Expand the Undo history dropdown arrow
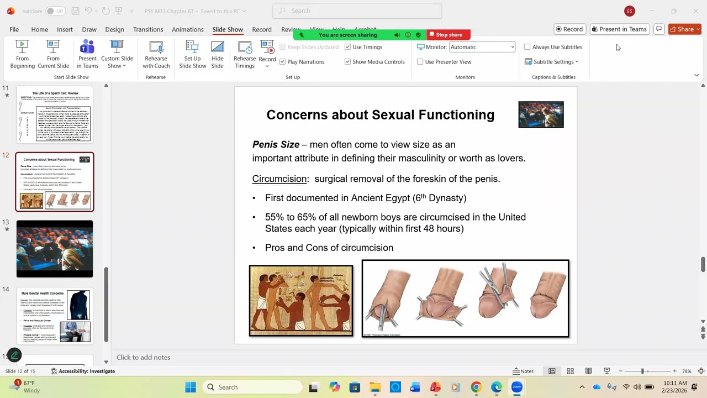707x398 pixels. pos(96,11)
